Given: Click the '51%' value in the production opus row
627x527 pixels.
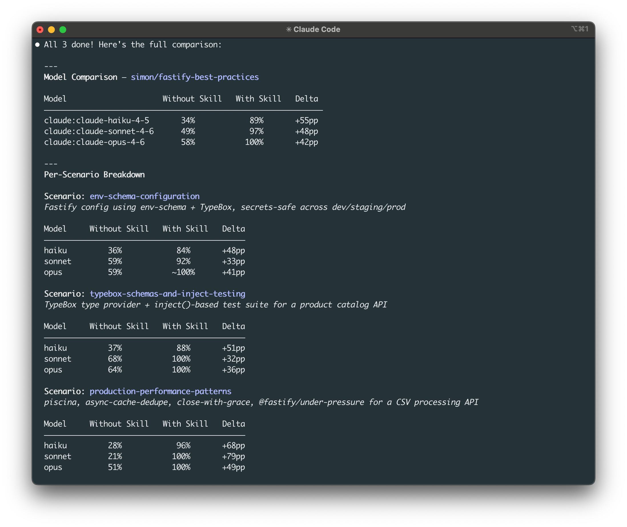Looking at the screenshot, I should pyautogui.click(x=115, y=467).
